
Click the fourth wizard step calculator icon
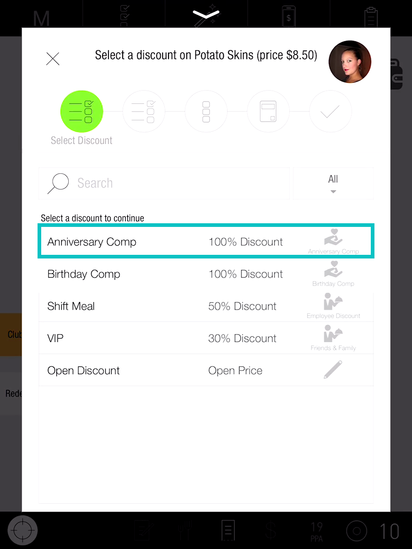[268, 112]
